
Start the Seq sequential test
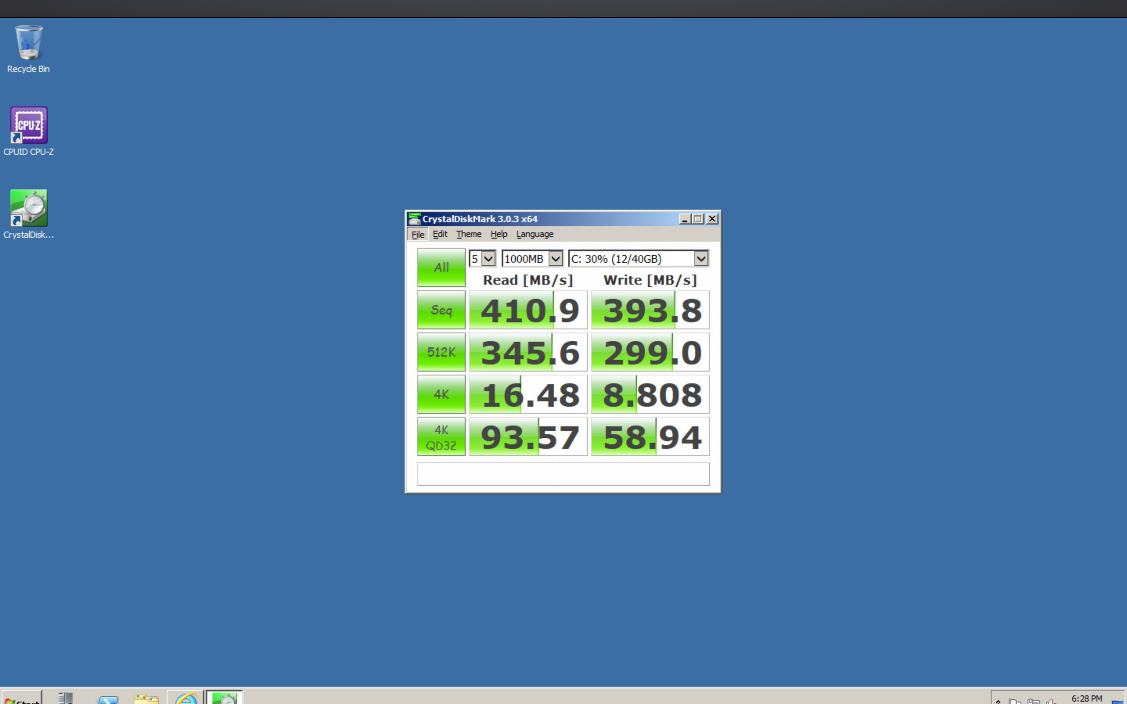[x=441, y=310]
